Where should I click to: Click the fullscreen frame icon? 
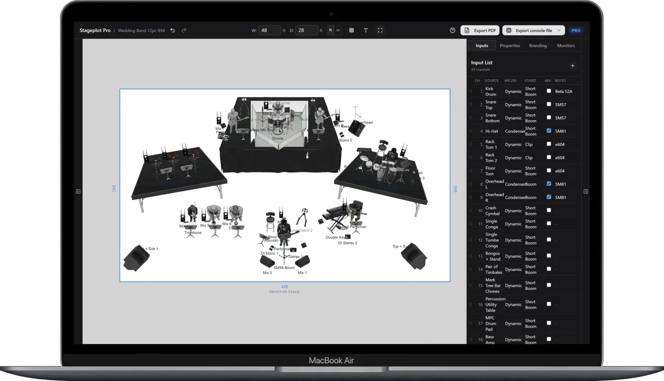click(x=380, y=30)
